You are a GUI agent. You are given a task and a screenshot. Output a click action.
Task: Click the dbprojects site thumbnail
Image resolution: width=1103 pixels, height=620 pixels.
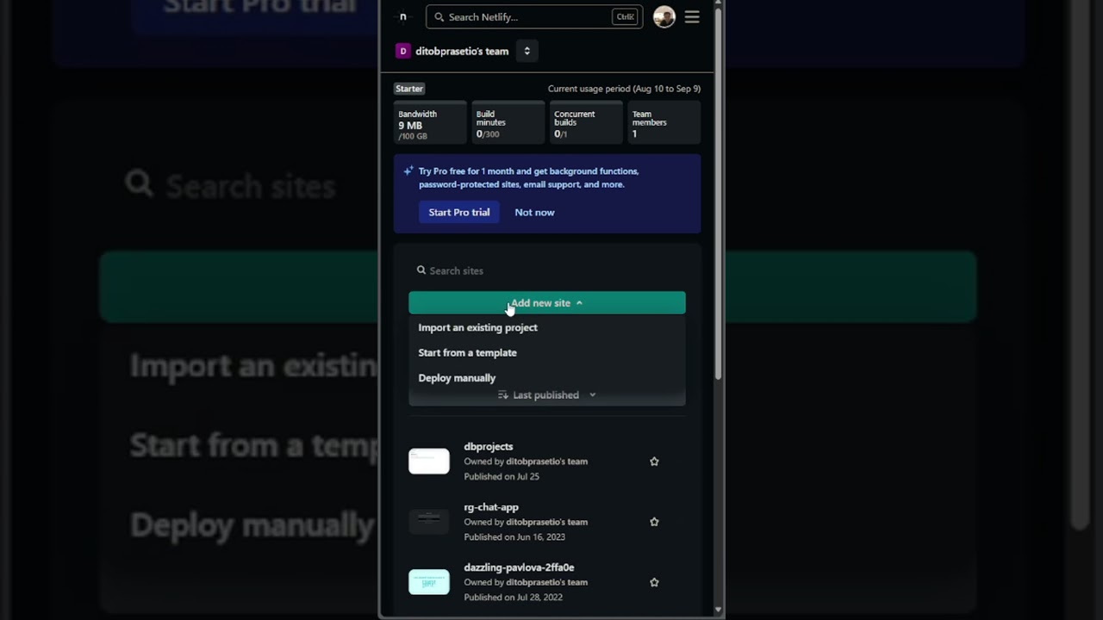click(429, 462)
